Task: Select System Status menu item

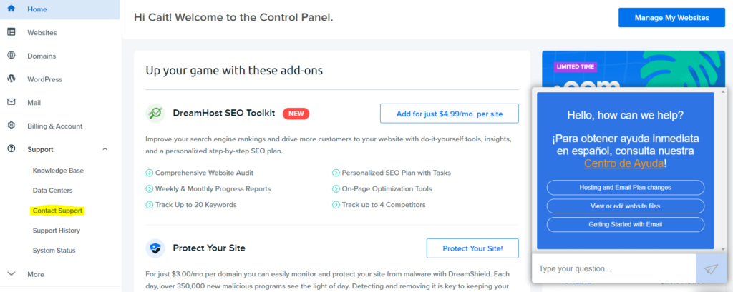Action: click(54, 251)
